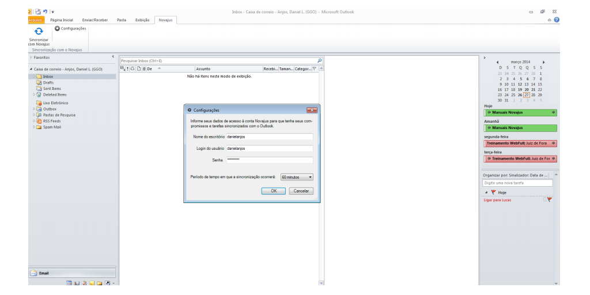Click the red flag on Ligar para Lucas
This screenshot has height=295, width=590.
coord(549,200)
